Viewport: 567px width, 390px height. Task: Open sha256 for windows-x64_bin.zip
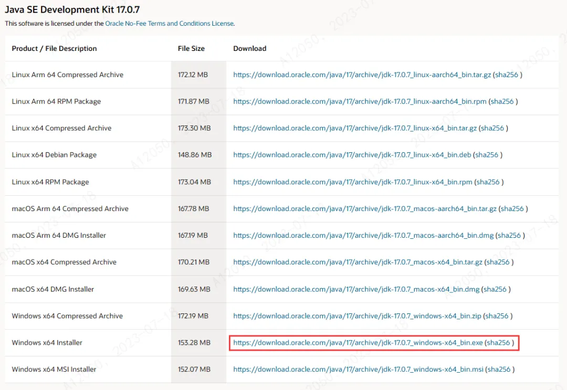pos(497,317)
